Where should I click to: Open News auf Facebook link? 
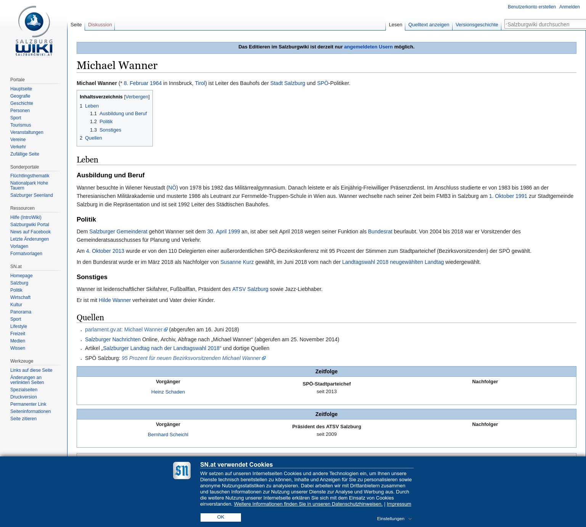click(x=31, y=232)
